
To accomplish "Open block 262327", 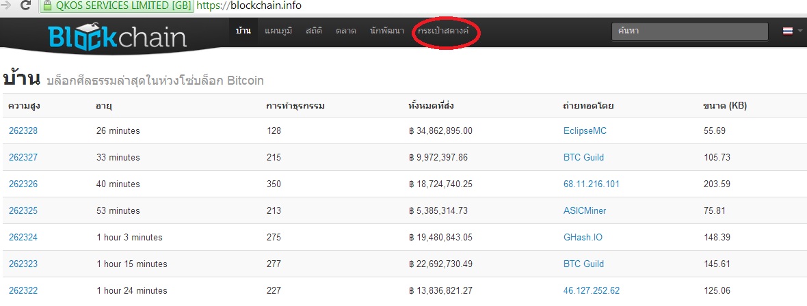I will [x=23, y=157].
